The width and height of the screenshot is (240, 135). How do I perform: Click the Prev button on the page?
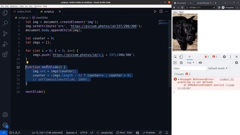(175, 12)
